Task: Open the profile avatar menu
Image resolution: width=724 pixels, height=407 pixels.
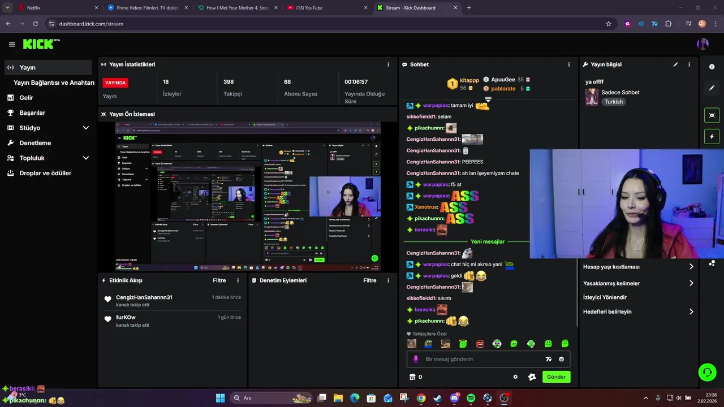Action: tap(703, 44)
